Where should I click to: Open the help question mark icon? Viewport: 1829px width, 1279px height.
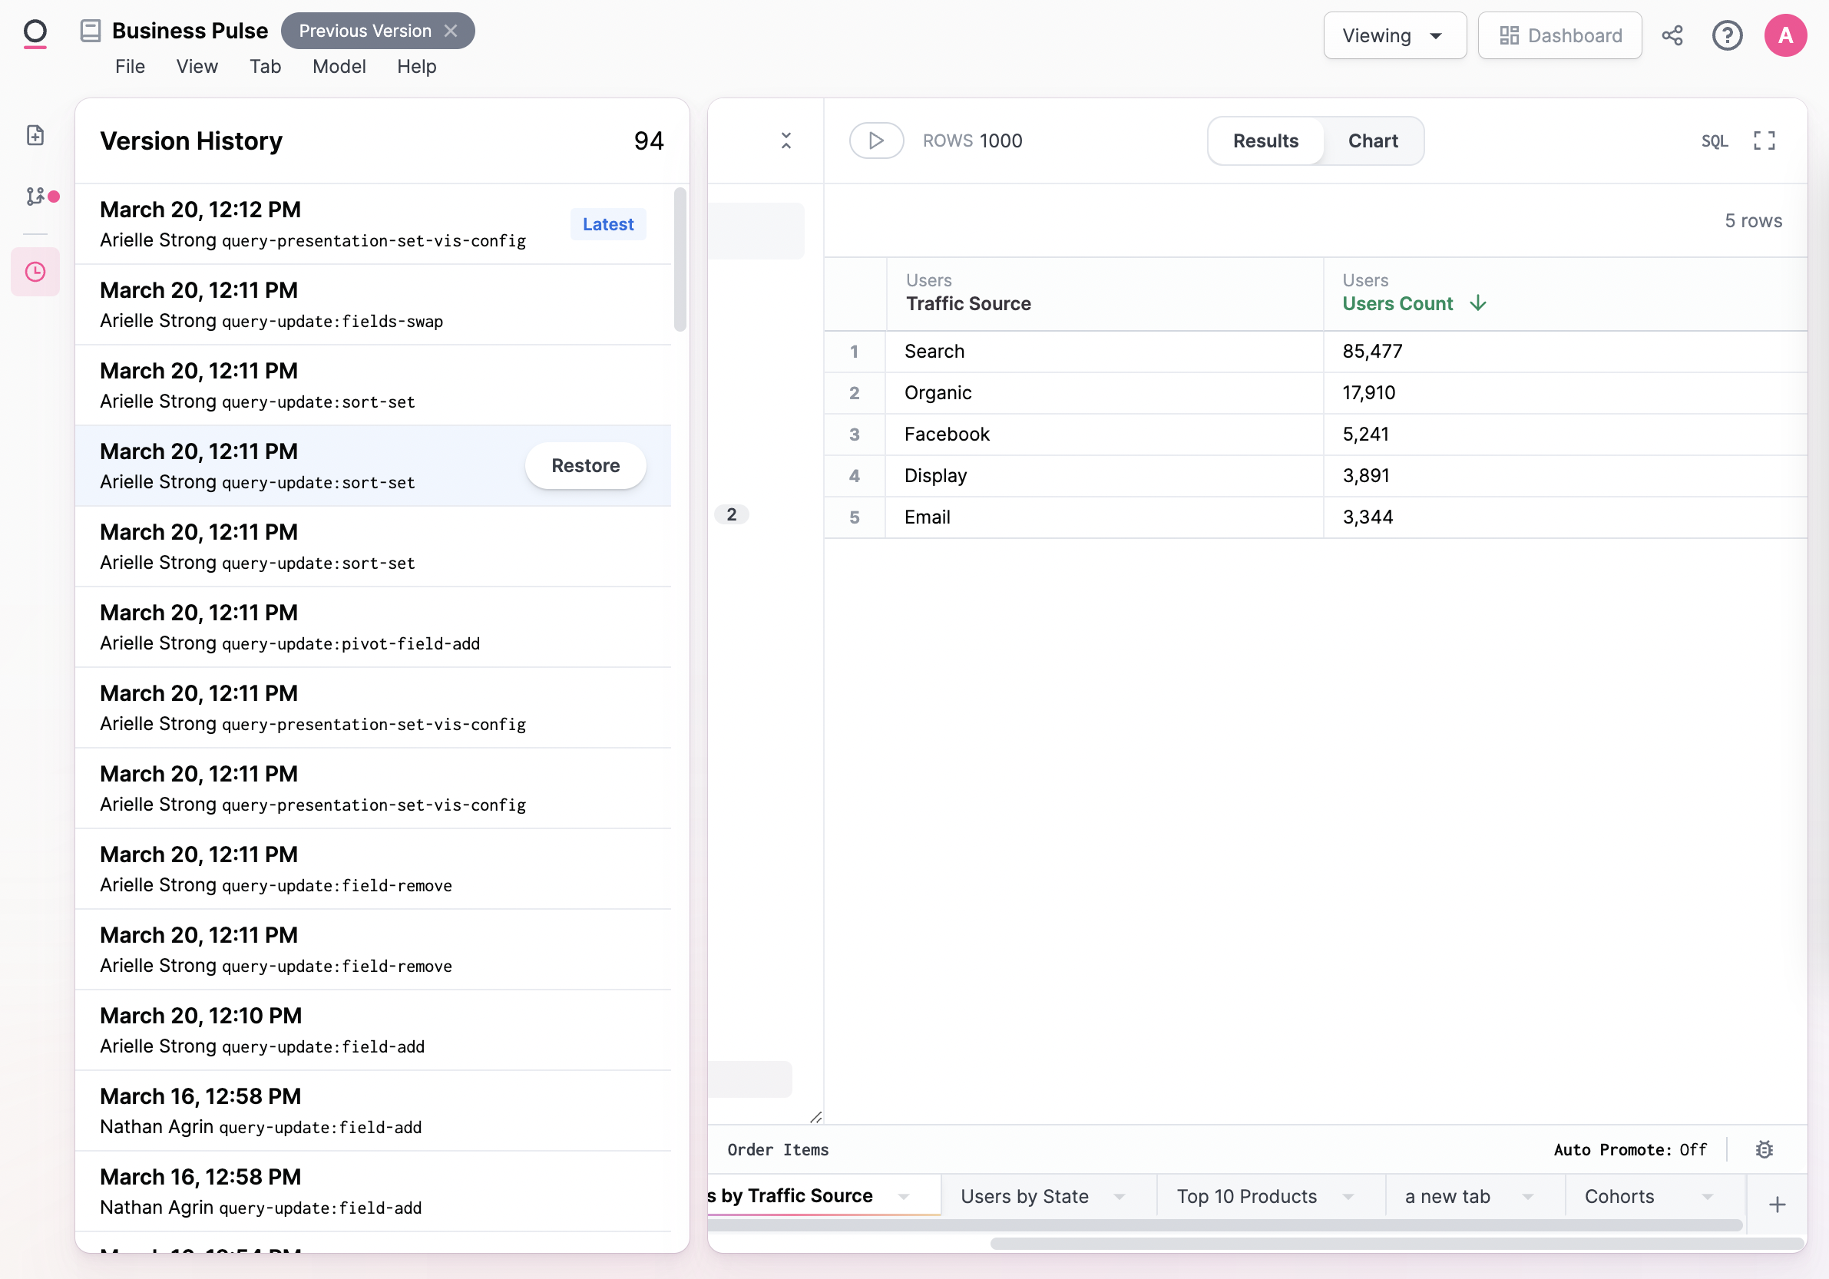1726,35
